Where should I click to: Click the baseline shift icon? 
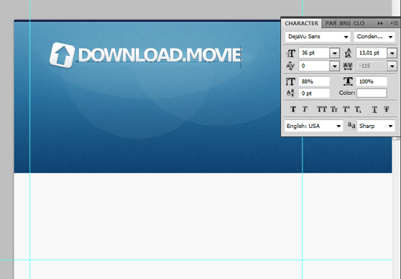click(290, 93)
